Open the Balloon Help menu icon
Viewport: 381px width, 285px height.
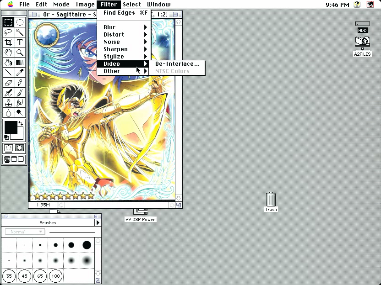tap(357, 5)
